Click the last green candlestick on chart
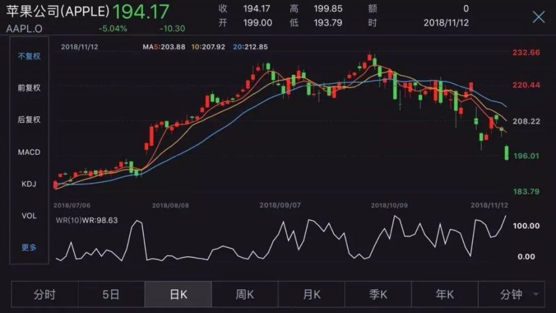556x313 pixels. (507, 152)
